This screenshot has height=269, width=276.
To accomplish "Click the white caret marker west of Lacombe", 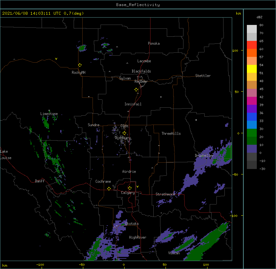I will pos(127,63).
